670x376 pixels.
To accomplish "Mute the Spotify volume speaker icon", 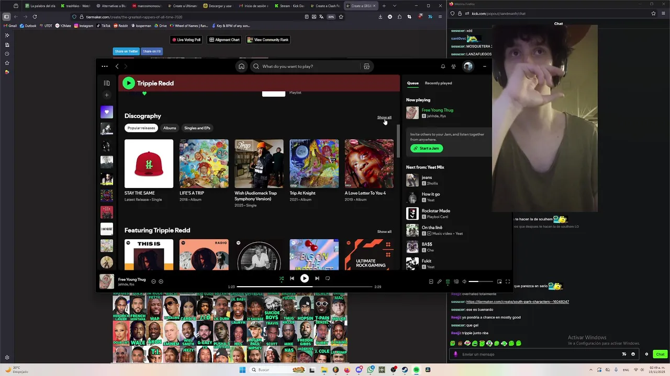I will 464,281.
